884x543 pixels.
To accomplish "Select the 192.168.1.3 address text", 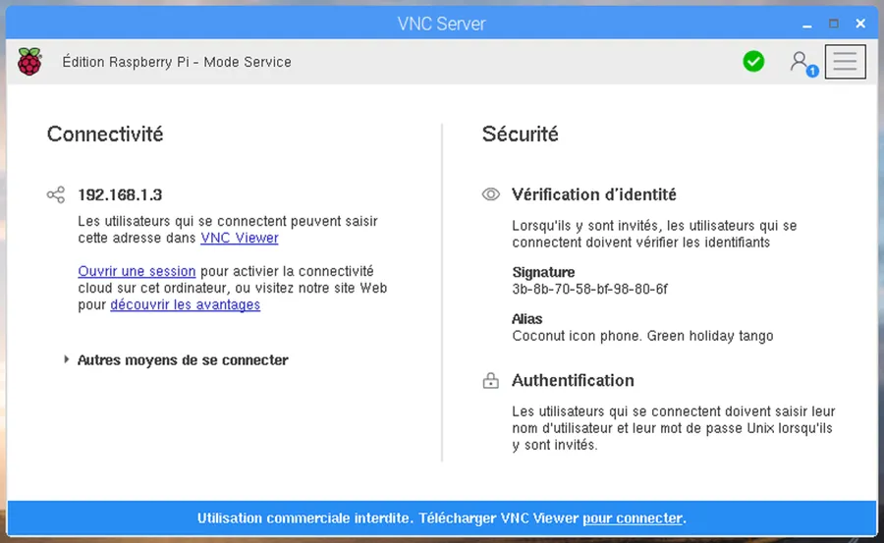I will pos(120,195).
